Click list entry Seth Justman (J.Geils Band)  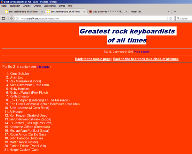(29, 108)
